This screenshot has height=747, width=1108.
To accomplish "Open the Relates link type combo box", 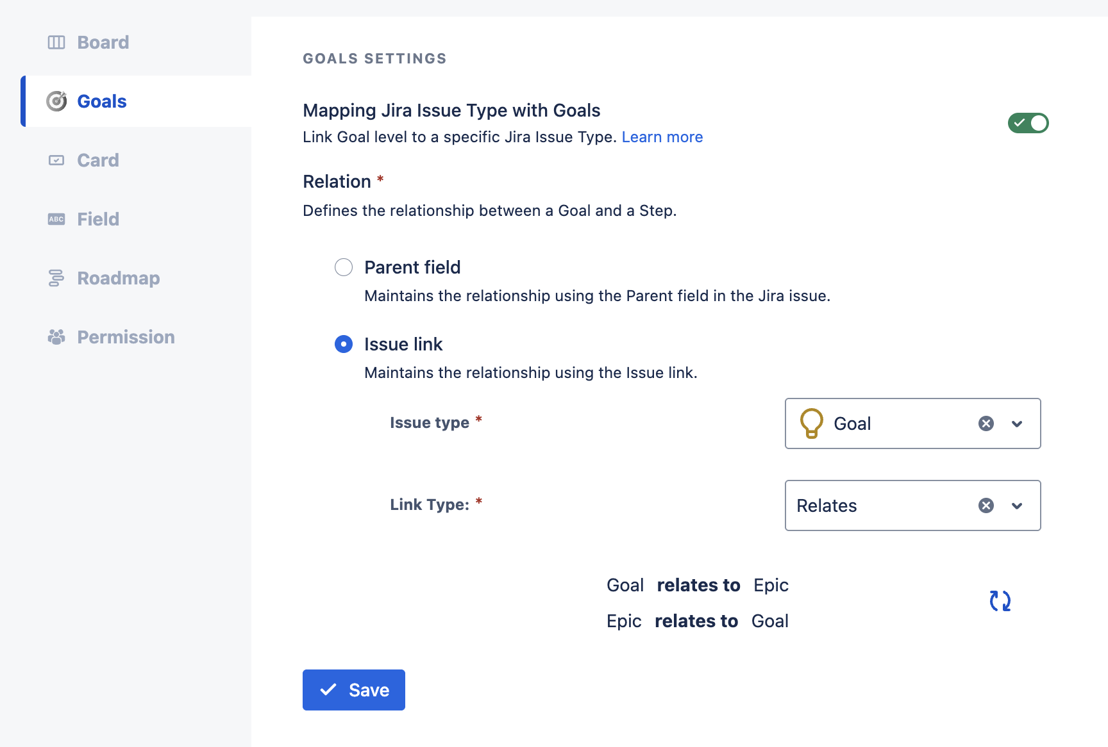I will click(878, 505).
